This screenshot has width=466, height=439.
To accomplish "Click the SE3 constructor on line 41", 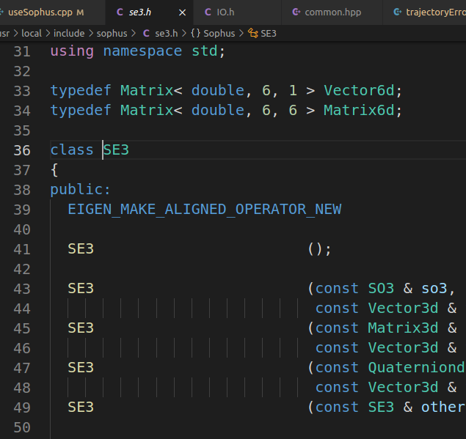I will [81, 248].
